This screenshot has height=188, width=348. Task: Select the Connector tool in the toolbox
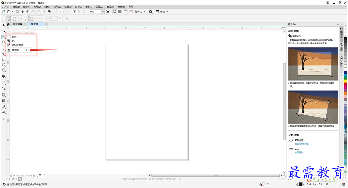[x=4, y=88]
